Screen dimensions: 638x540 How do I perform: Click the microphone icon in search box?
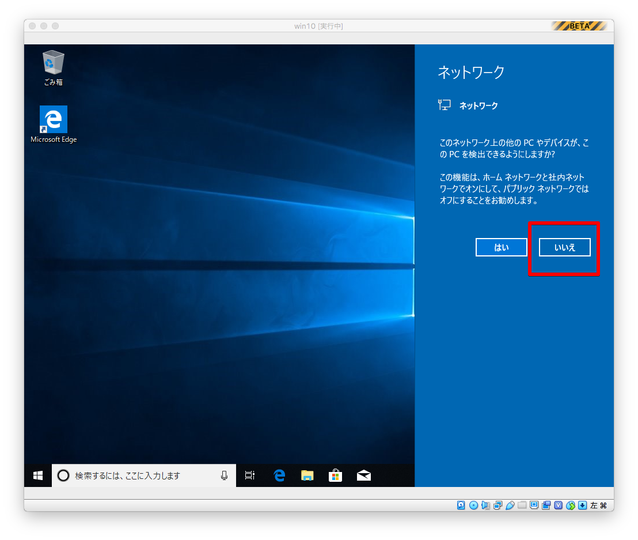click(x=224, y=475)
